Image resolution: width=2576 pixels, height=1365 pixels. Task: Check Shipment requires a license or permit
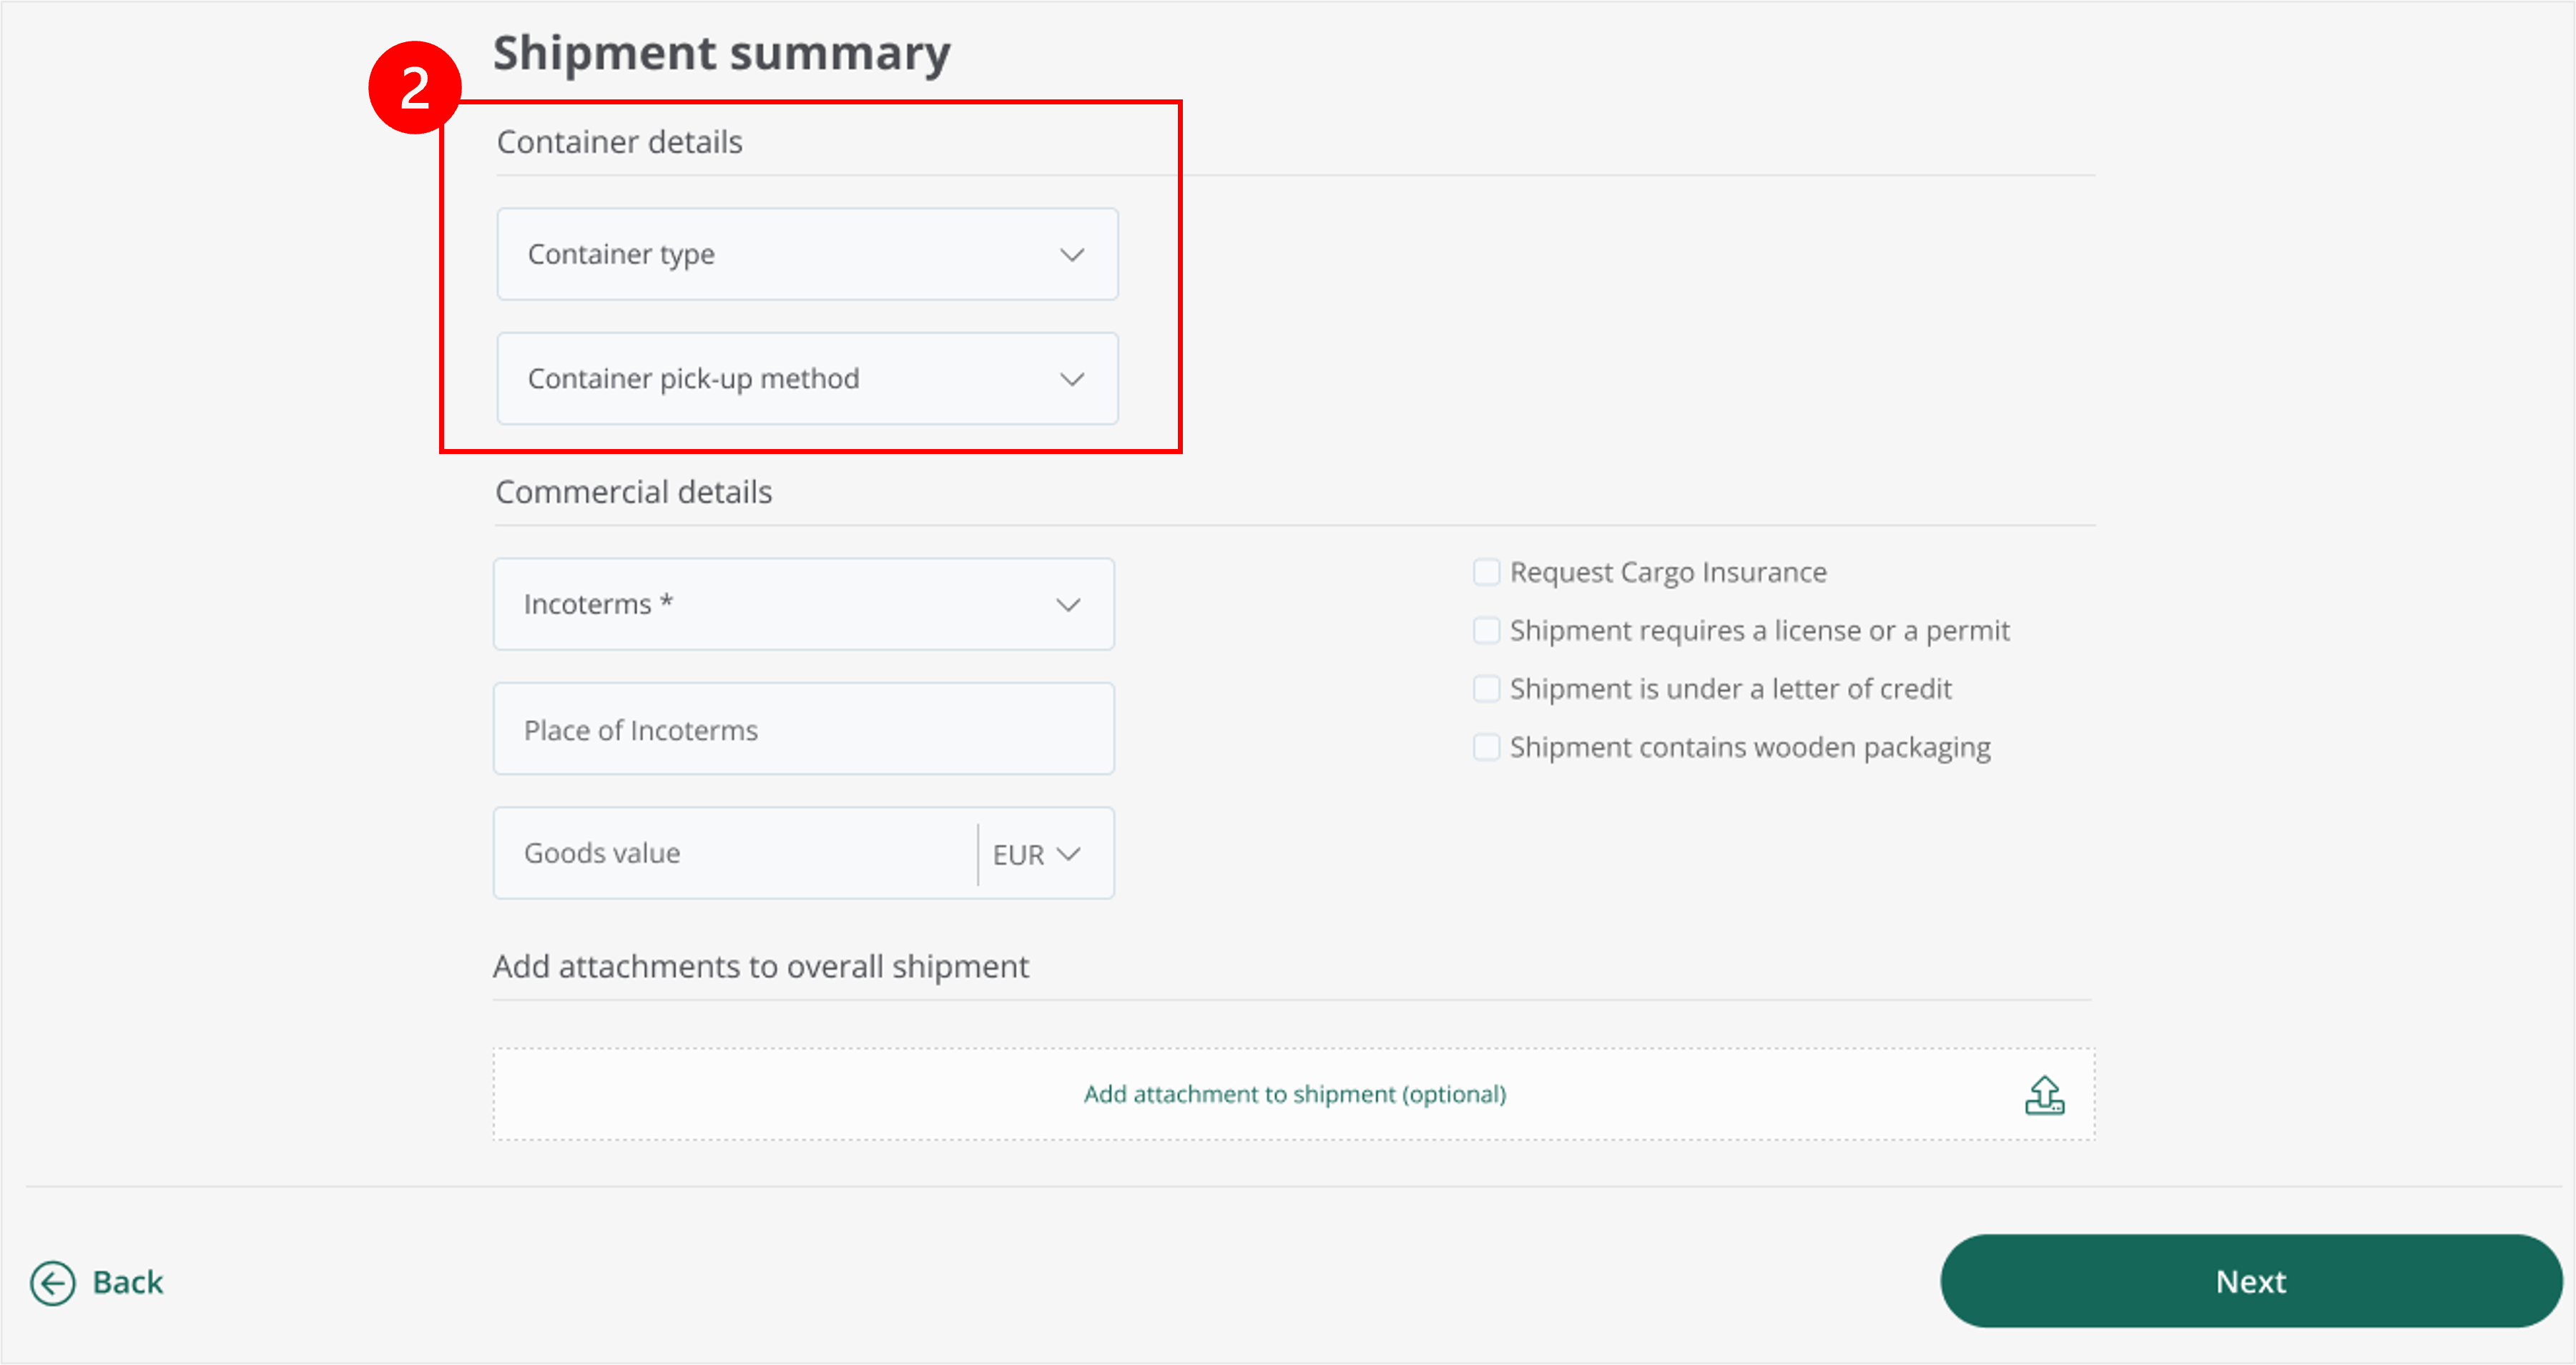click(x=1486, y=630)
